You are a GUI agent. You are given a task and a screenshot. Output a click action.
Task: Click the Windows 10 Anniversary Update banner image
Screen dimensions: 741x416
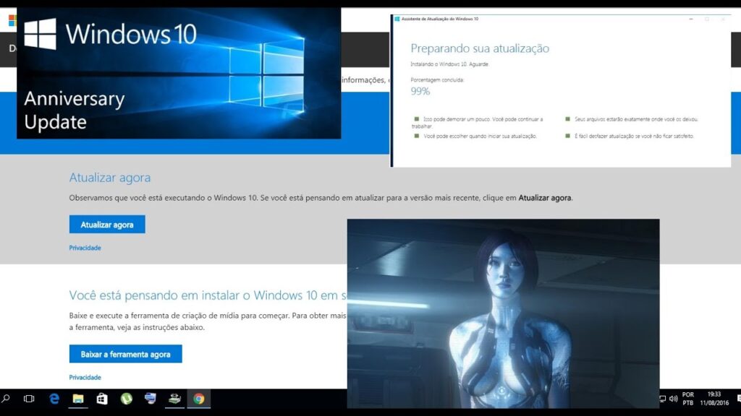(x=179, y=73)
